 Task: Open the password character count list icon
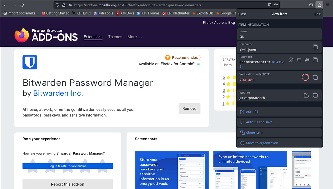299,60
